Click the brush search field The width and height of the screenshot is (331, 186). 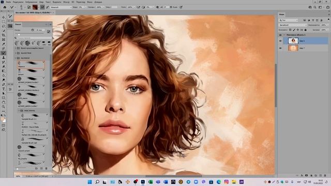(35, 38)
